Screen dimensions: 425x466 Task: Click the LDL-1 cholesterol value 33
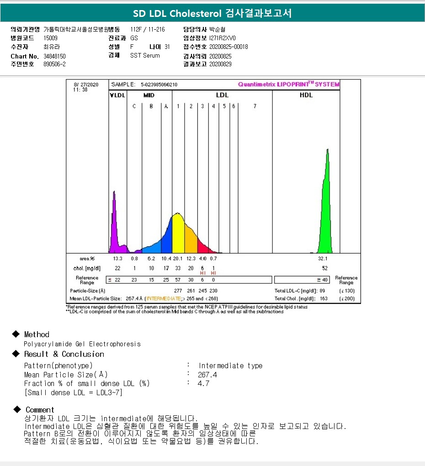(178, 268)
